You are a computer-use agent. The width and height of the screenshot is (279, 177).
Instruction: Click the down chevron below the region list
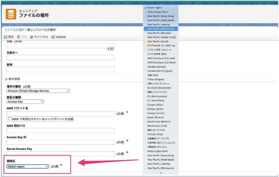pos(161,173)
